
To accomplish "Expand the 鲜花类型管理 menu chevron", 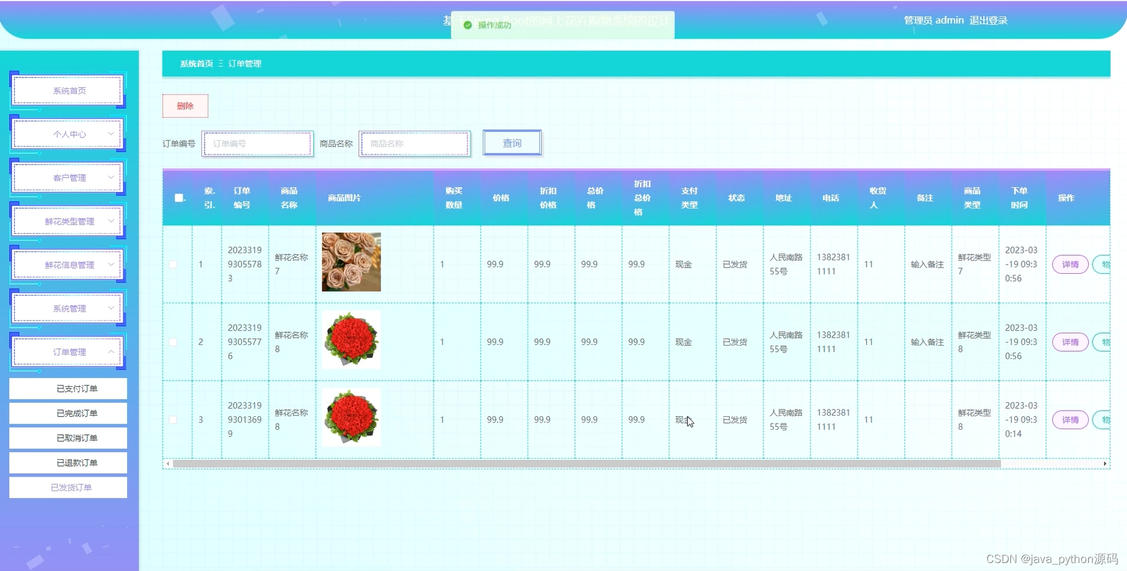I will coord(111,221).
